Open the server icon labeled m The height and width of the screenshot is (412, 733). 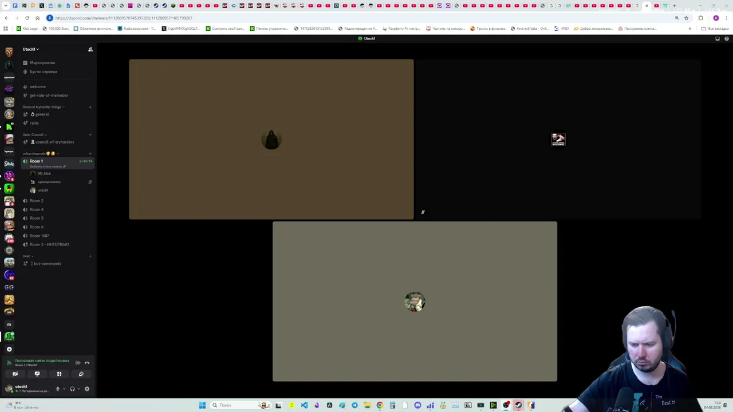pyautogui.click(x=9, y=324)
